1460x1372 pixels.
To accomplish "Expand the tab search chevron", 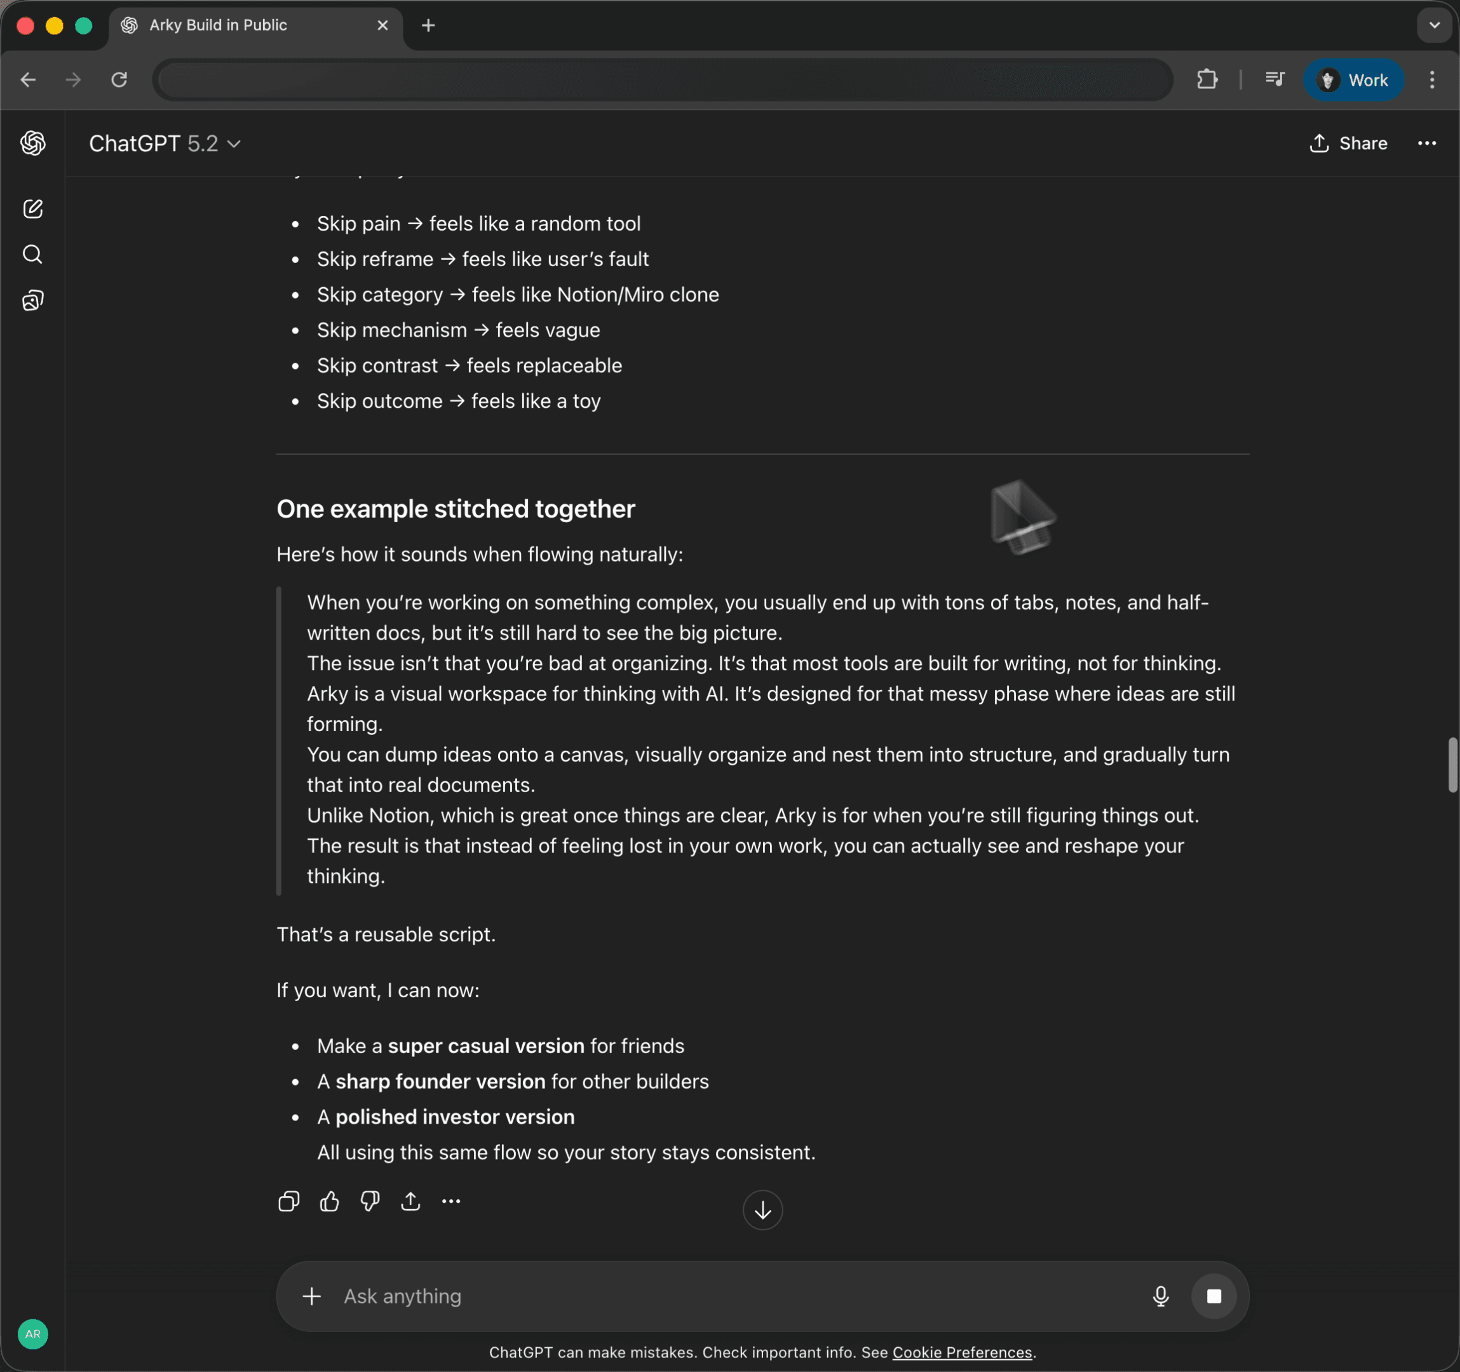I will pyautogui.click(x=1435, y=25).
